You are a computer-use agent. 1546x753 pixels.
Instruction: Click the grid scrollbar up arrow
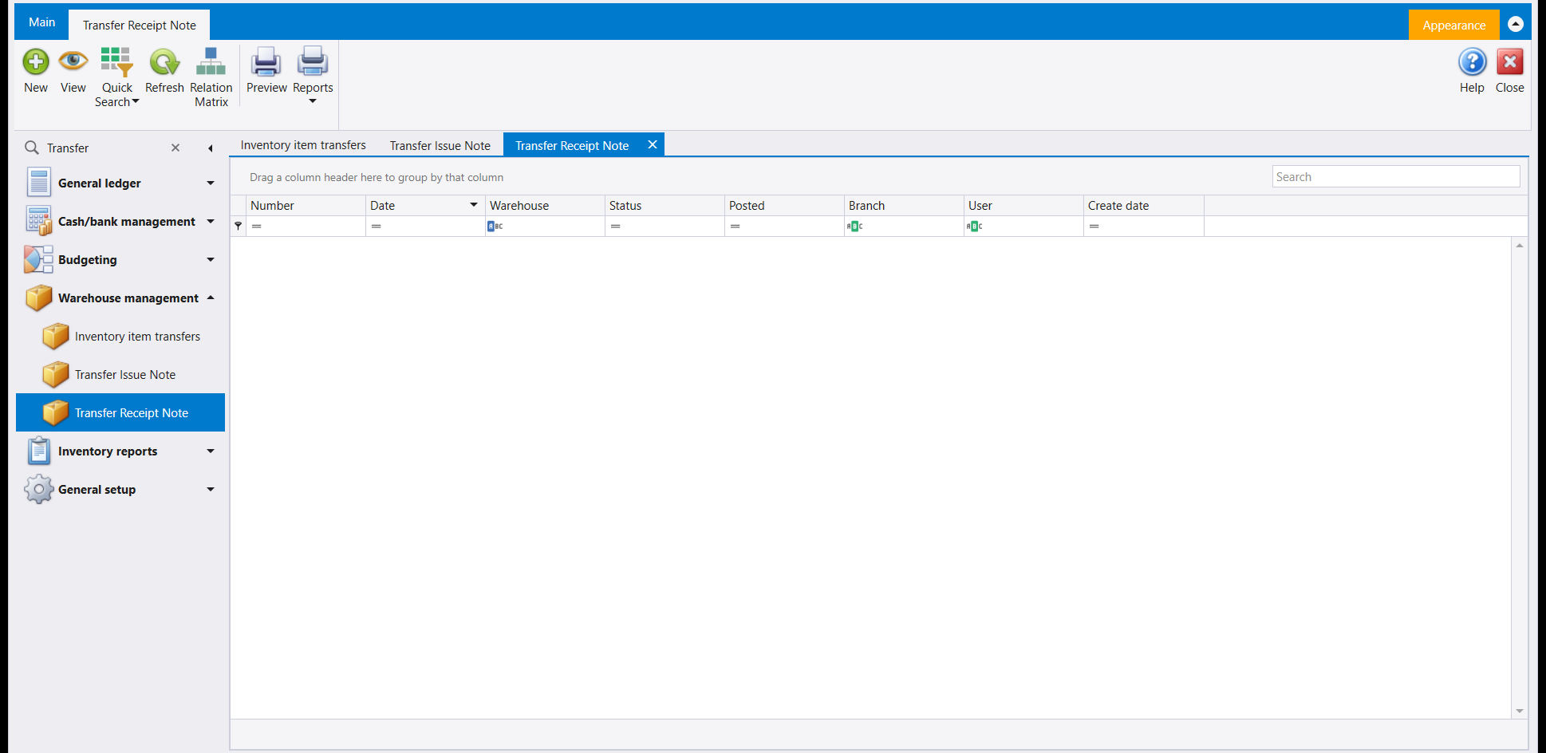click(1520, 246)
